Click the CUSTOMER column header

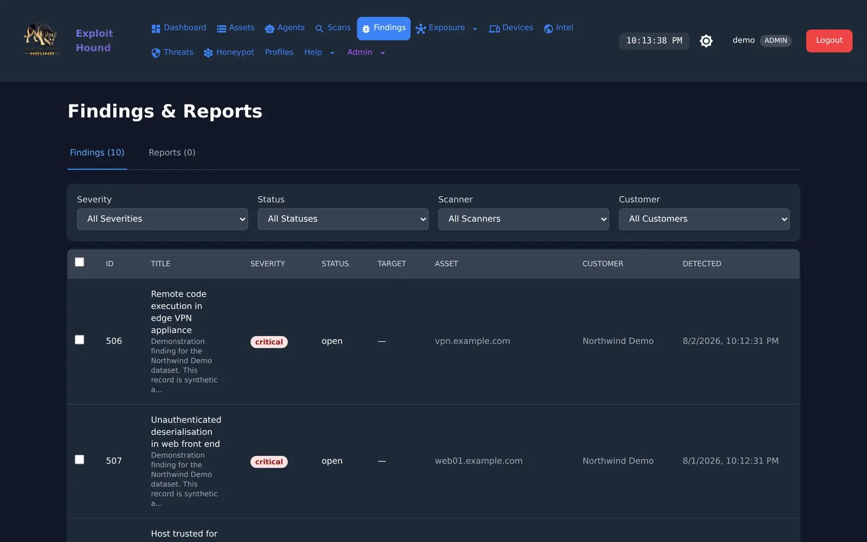(x=603, y=264)
